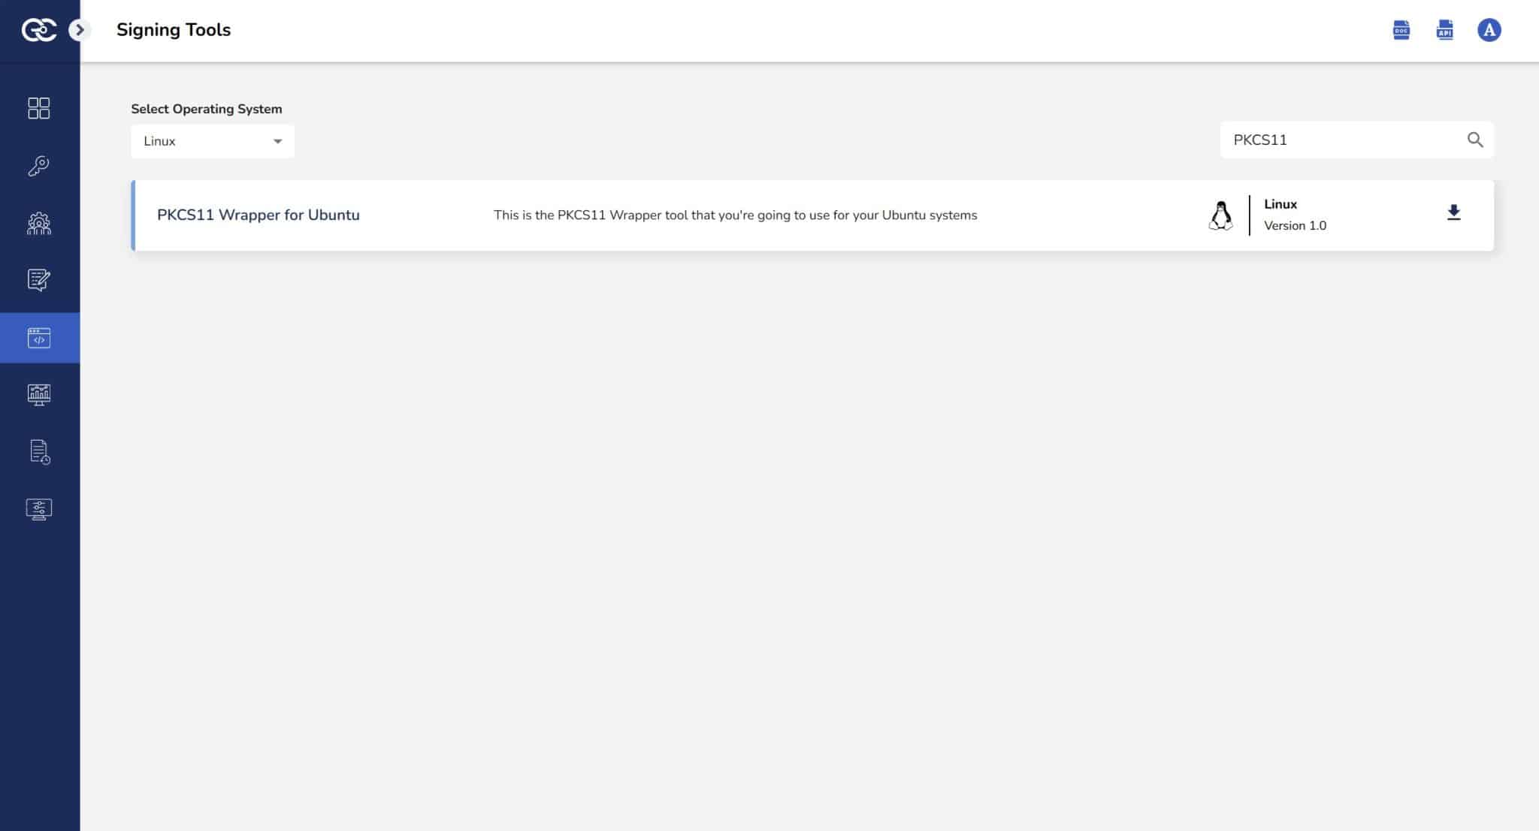
Task: Click the dropdown arrow next to Linux
Action: [277, 141]
